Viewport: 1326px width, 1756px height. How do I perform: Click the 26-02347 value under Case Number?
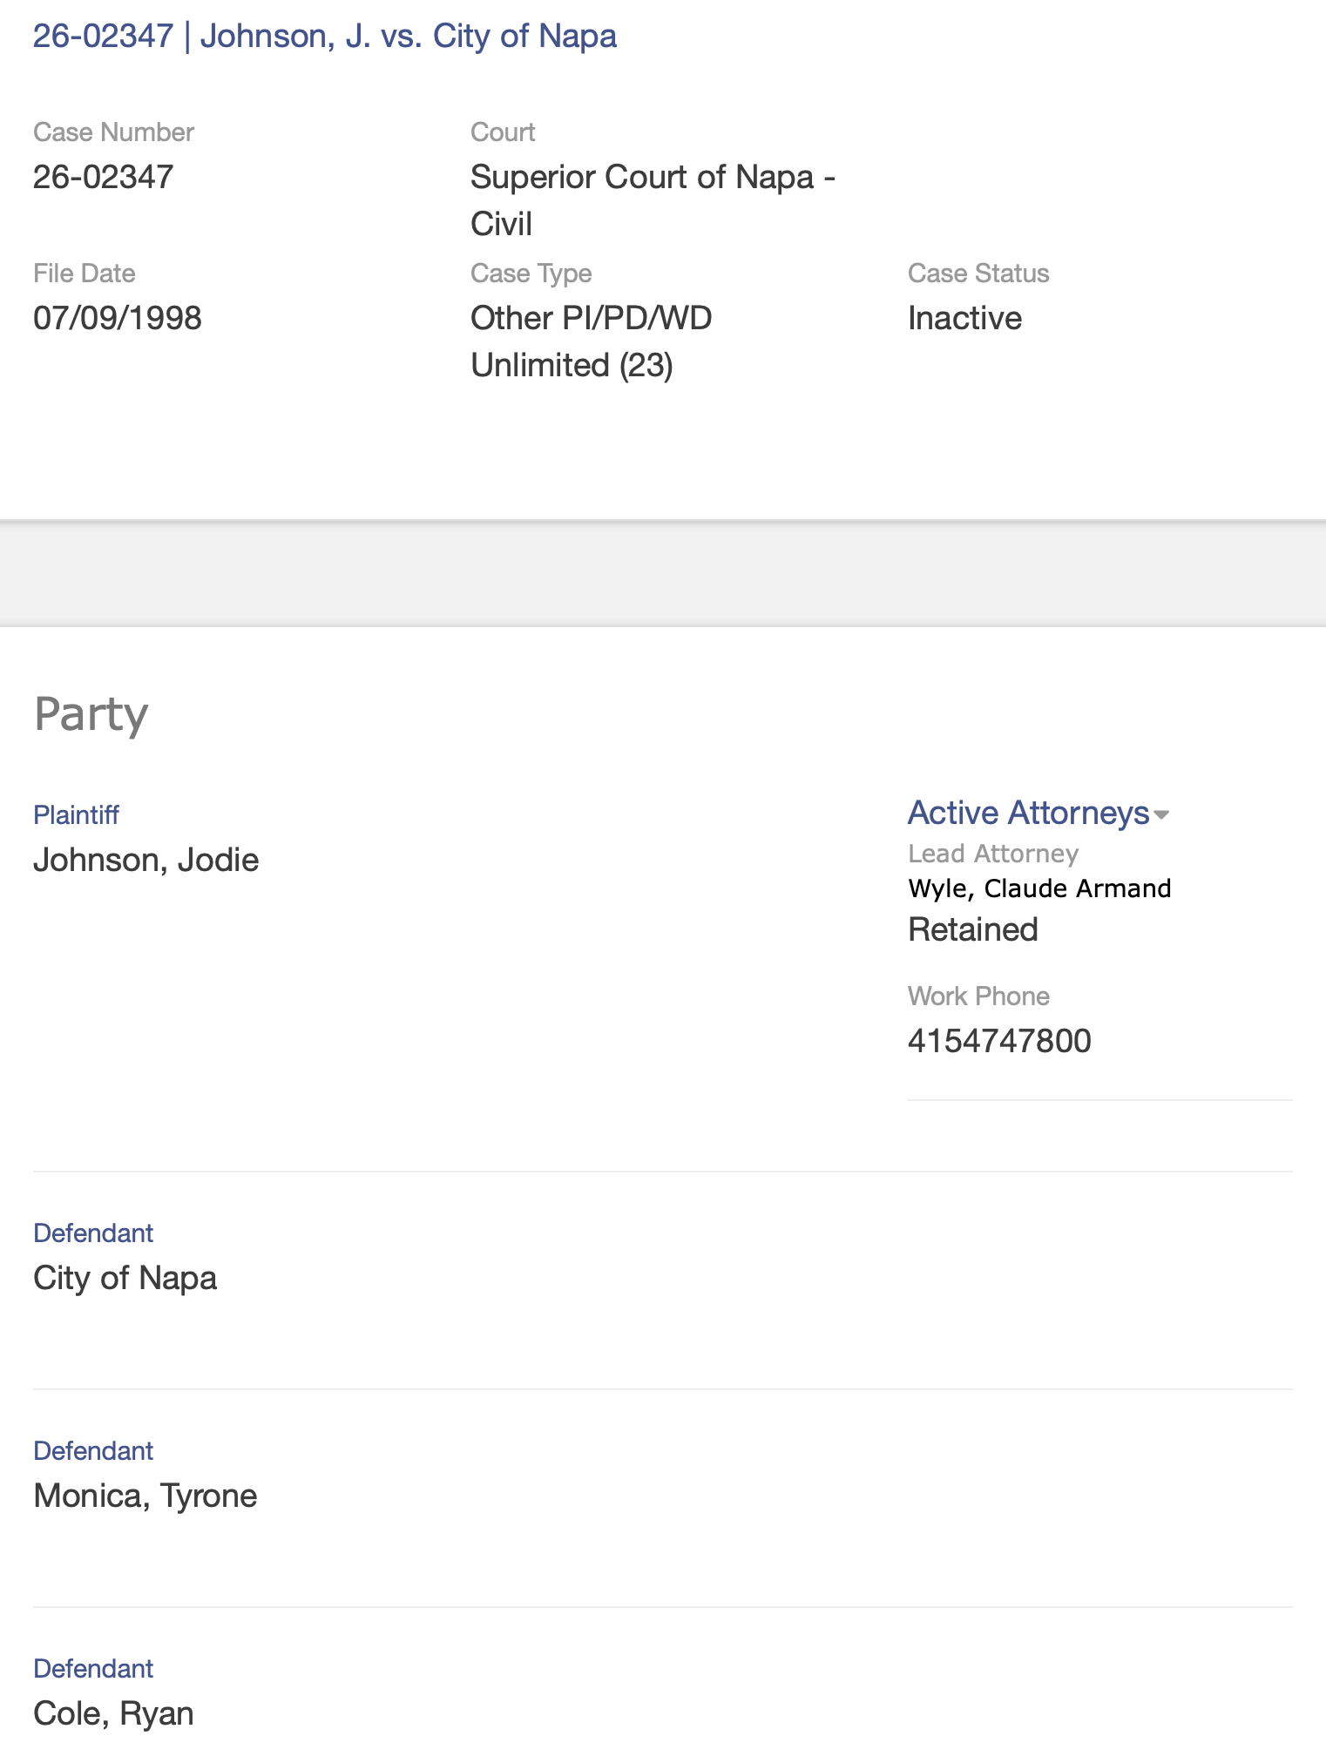103,178
